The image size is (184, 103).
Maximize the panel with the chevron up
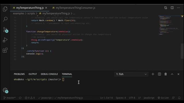[x=172, y=74]
